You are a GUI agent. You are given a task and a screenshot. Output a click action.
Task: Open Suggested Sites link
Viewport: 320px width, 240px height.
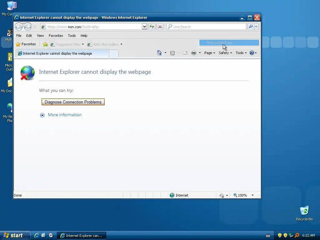tap(66, 44)
